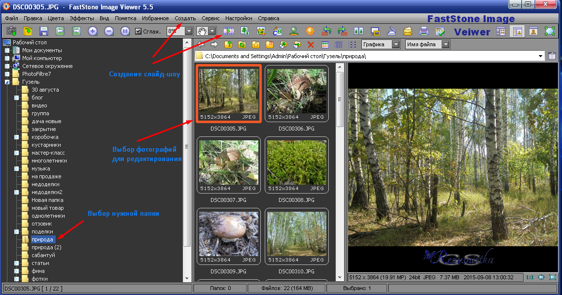This screenshot has height=295, width=562.
Task: Select the DSC00308.JPG moss thumbnail
Action: point(297,165)
